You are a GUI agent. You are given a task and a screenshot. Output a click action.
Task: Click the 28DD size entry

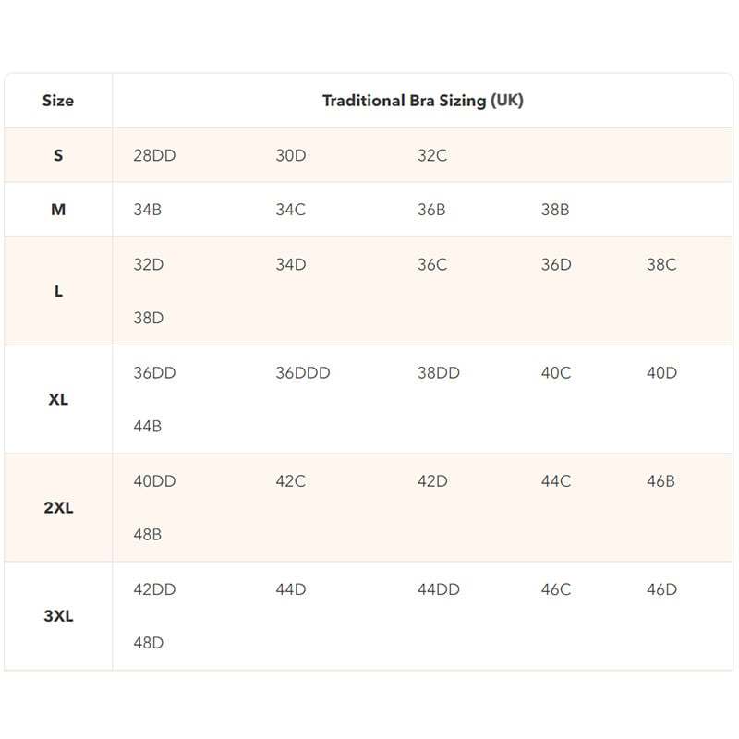pyautogui.click(x=154, y=155)
